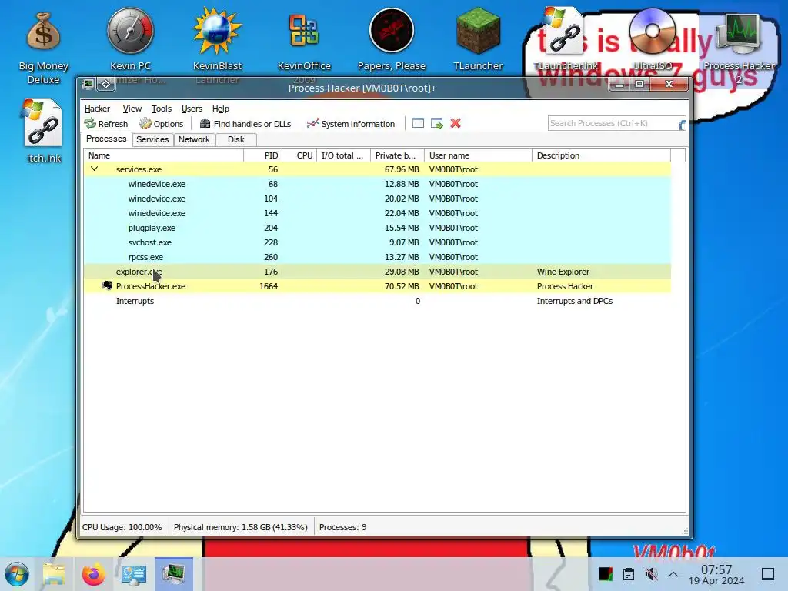Image resolution: width=788 pixels, height=591 pixels.
Task: Select winedevice.exe with PID 144
Action: pos(377,213)
